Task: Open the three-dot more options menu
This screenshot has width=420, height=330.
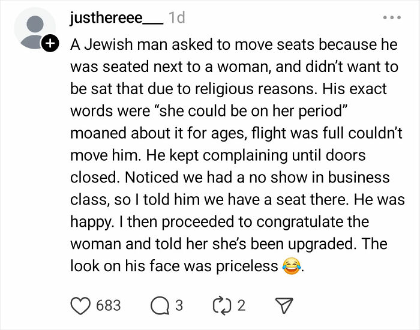Action: 391,18
